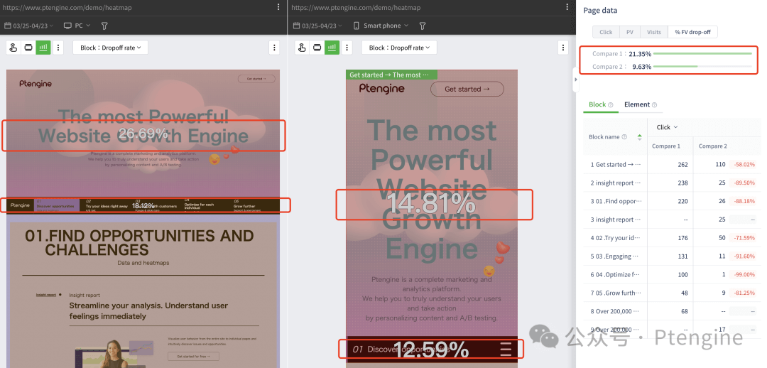The height and width of the screenshot is (368, 767).
Task: Activate the bar chart analysis mode in smartphone panel
Action: pyautogui.click(x=332, y=48)
